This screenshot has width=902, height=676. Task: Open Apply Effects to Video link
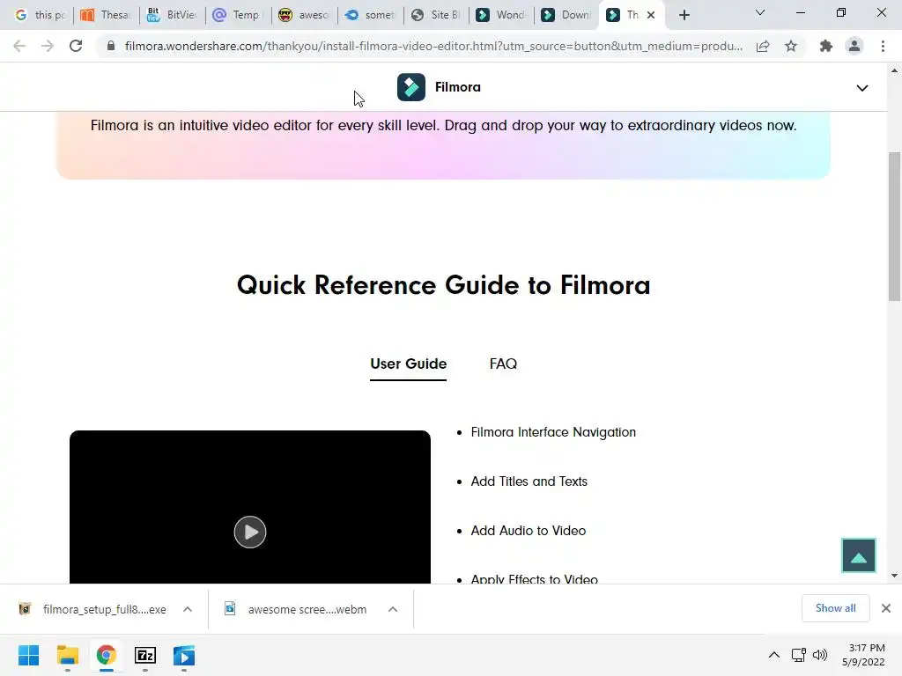click(534, 578)
